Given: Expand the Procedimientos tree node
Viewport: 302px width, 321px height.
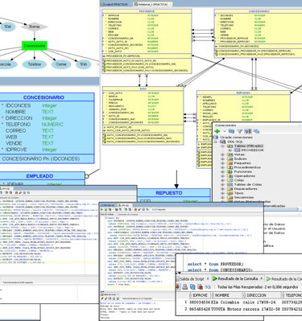Looking at the screenshot, I should click(222, 167).
